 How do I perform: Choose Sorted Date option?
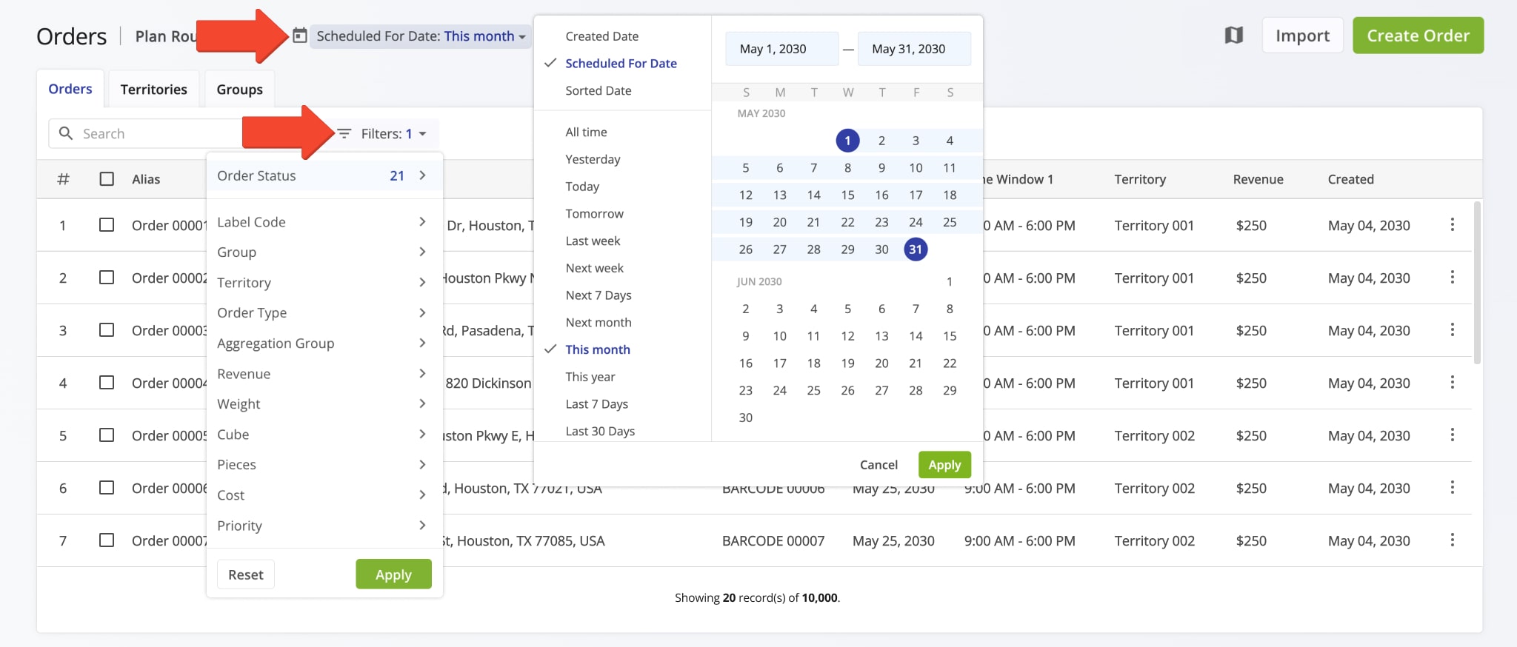coord(599,90)
